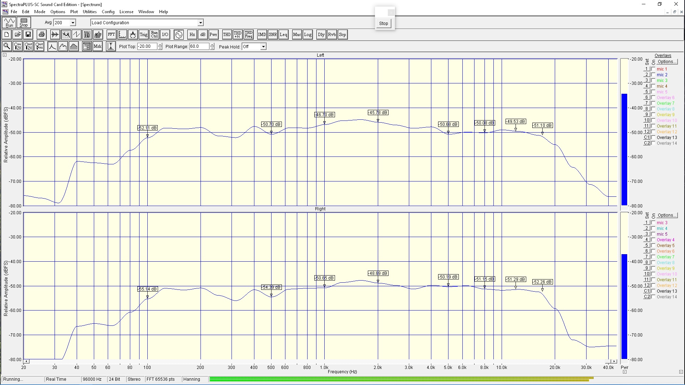Click the signal generator sine icon
The image size is (685, 385).
[x=179, y=35]
